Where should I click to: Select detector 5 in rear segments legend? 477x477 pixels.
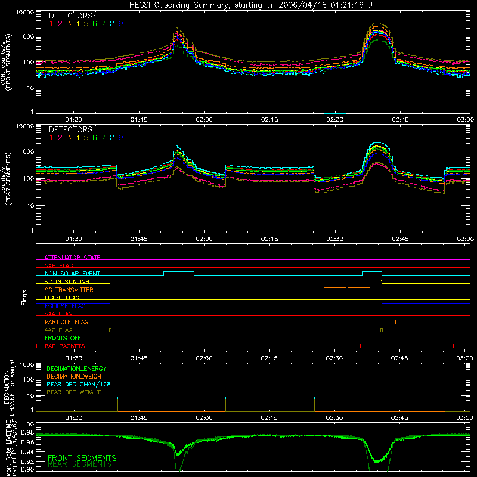click(x=86, y=138)
